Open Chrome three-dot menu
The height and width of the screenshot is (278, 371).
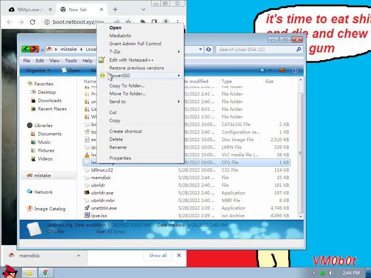coord(178,21)
